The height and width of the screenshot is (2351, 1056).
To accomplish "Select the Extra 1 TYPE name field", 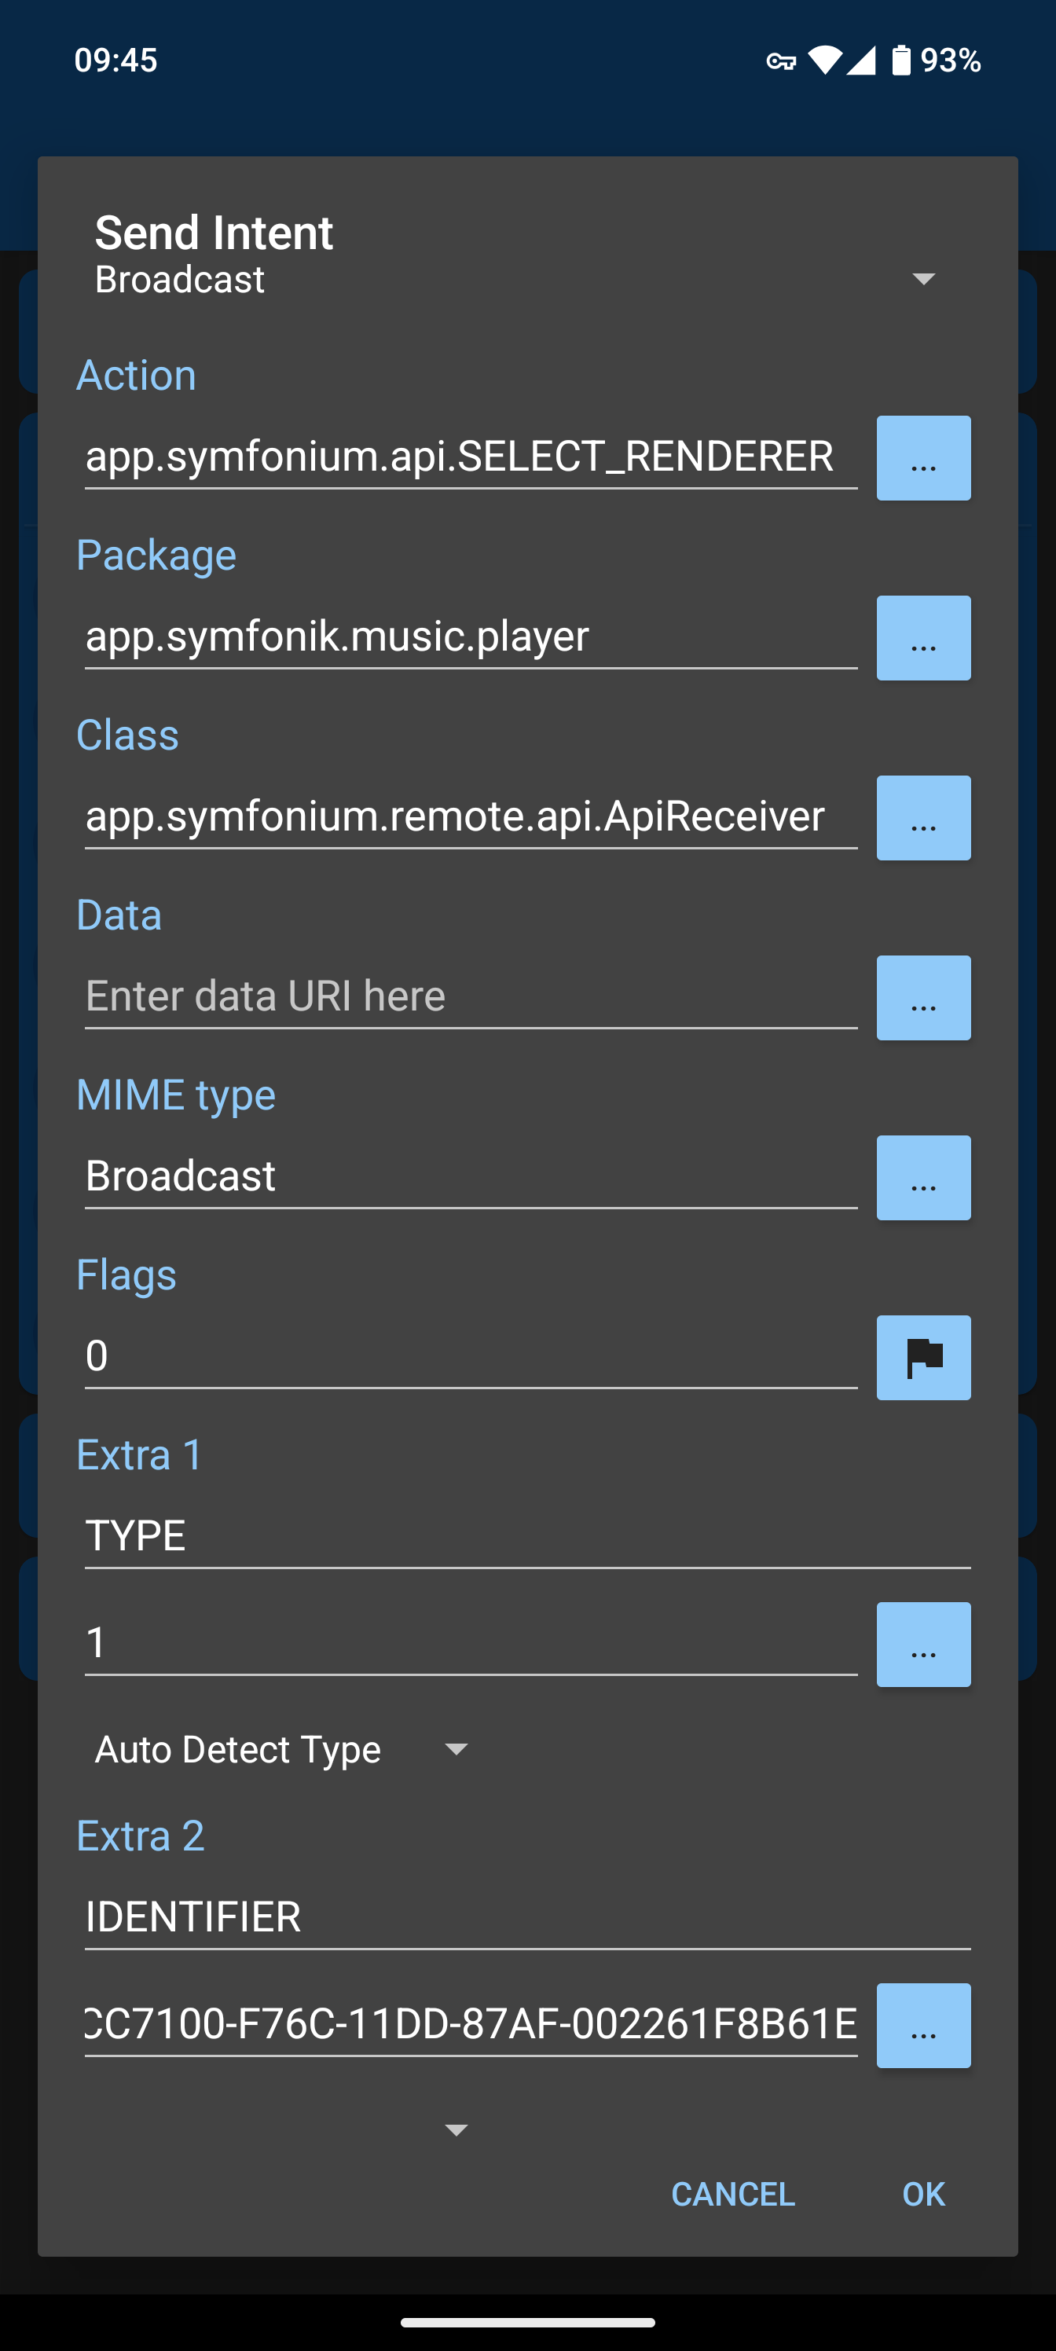I will click(526, 1536).
